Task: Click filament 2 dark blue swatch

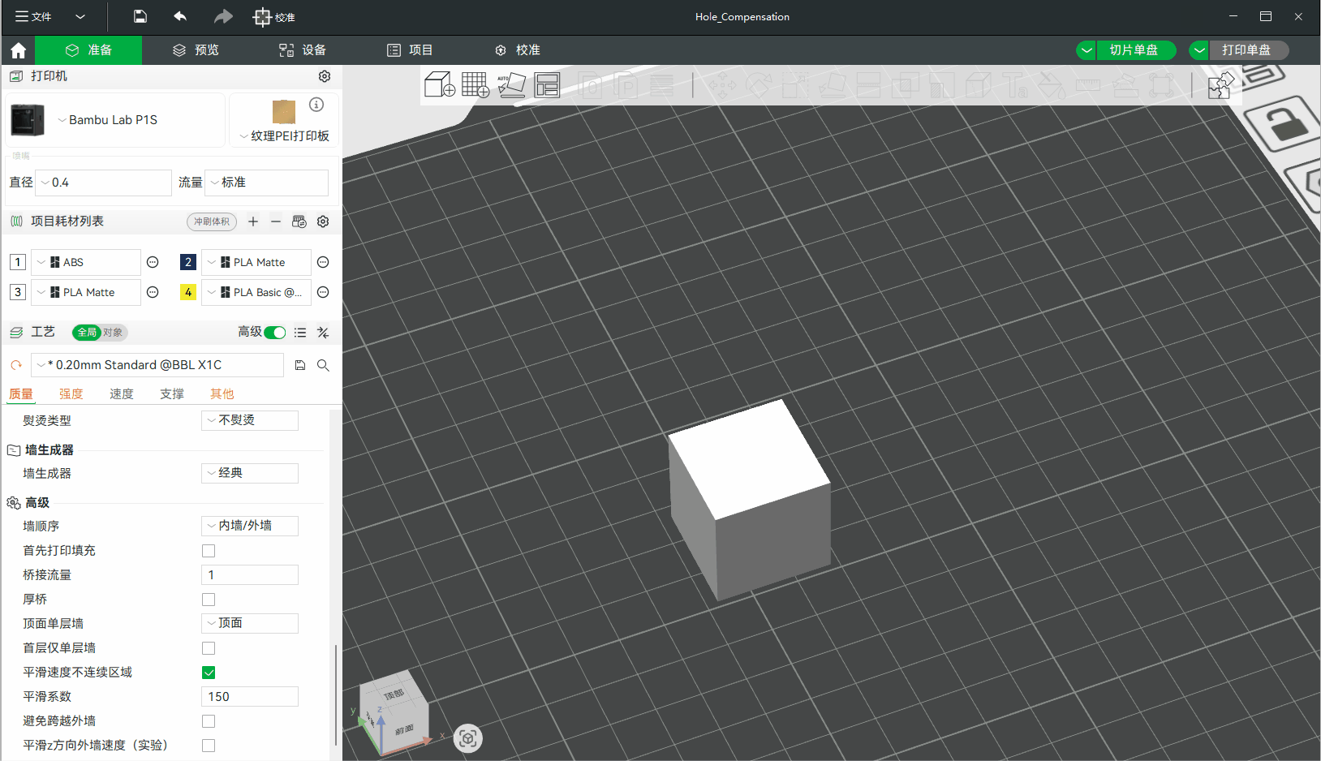Action: click(x=188, y=262)
